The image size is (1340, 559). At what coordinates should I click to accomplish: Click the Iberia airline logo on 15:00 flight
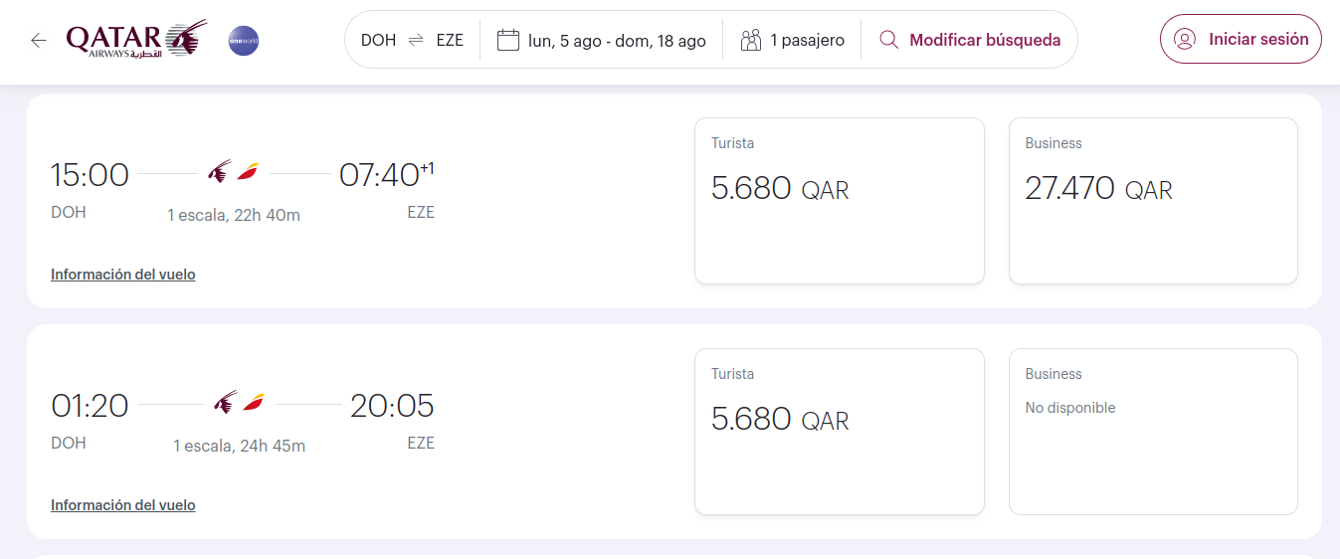point(248,172)
